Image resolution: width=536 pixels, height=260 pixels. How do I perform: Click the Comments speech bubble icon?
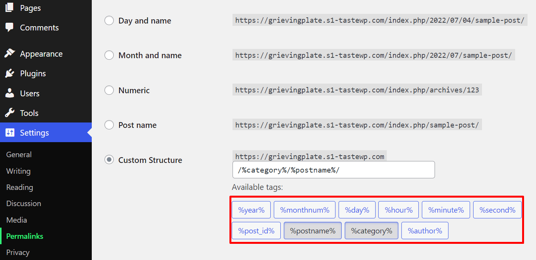10,28
